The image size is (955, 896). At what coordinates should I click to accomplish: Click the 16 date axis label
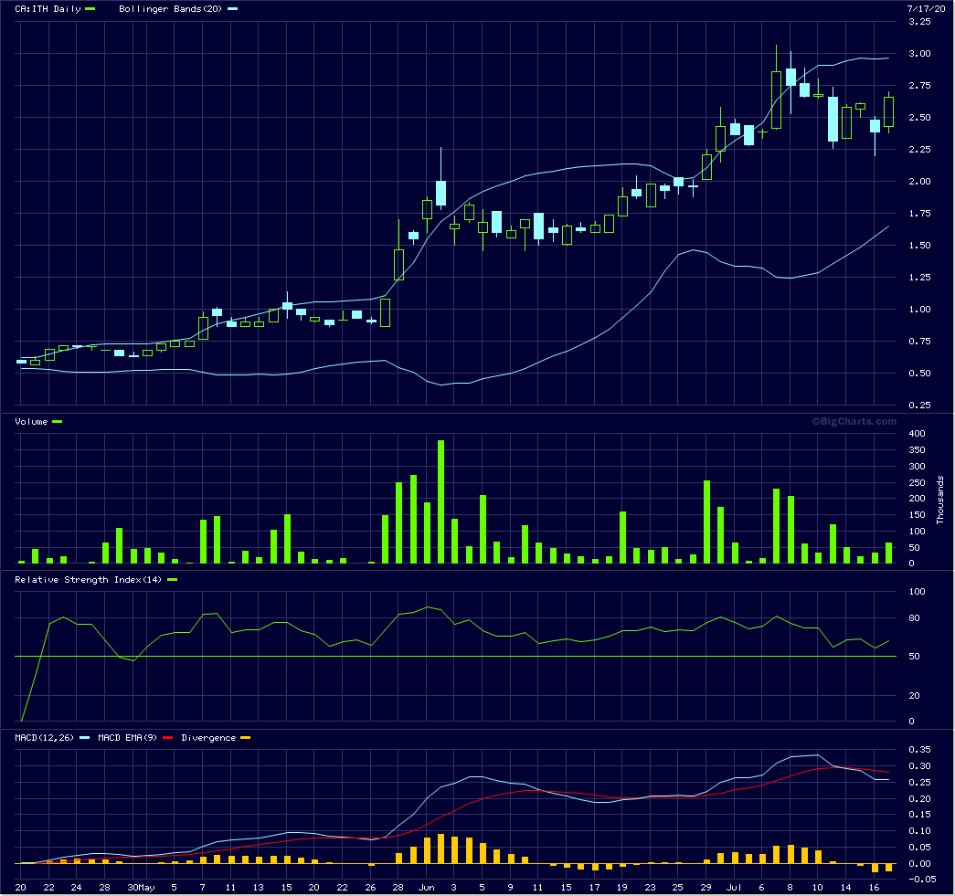pos(874,888)
